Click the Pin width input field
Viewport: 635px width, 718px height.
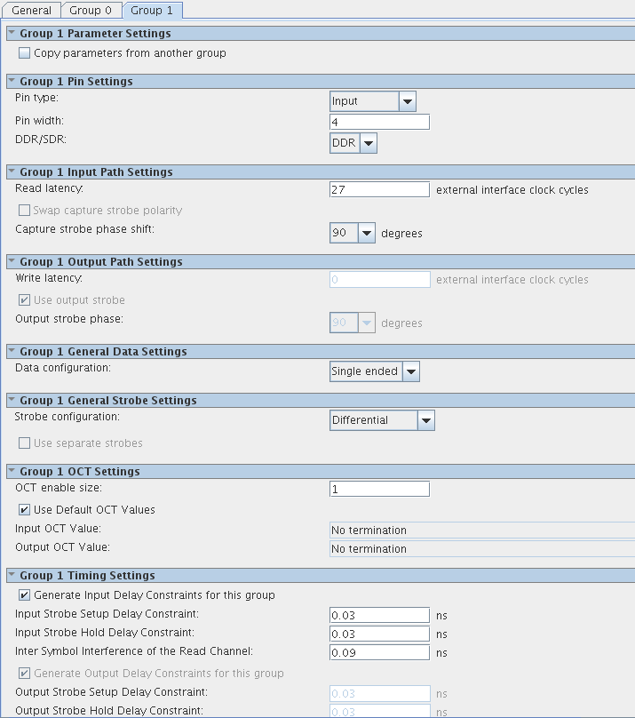click(x=379, y=122)
